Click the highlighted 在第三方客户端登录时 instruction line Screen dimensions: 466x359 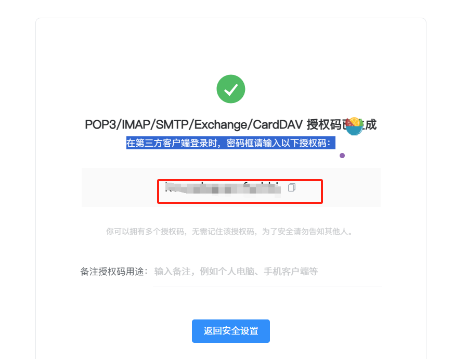point(230,143)
